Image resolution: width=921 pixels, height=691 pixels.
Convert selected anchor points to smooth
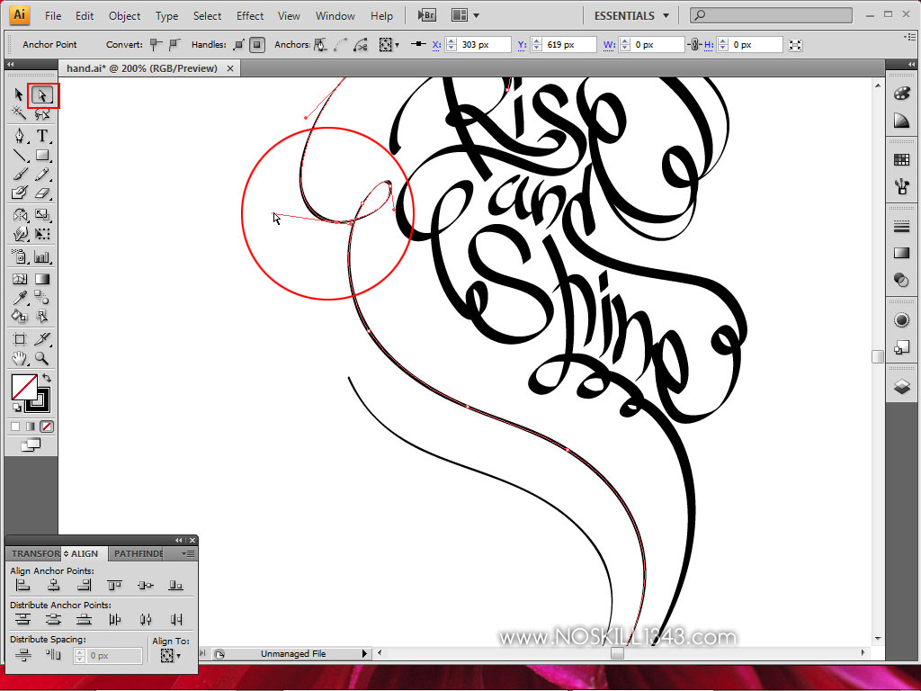[x=174, y=44]
